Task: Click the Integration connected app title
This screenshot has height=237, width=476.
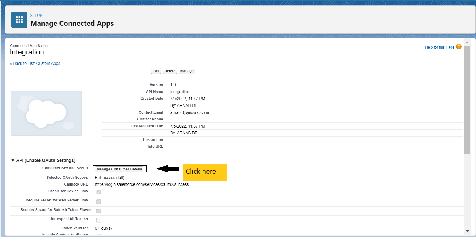Action: pyautogui.click(x=27, y=52)
